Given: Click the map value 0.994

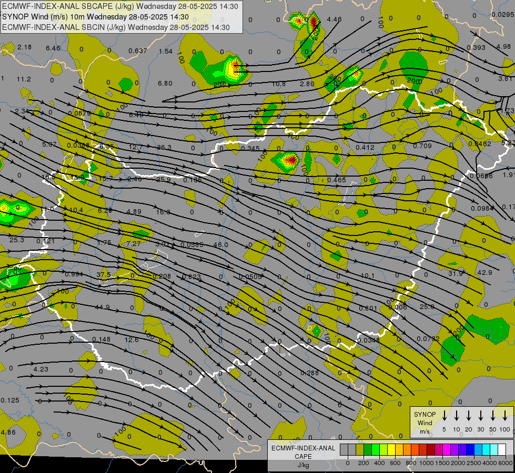Looking at the screenshot, I should point(74,274).
